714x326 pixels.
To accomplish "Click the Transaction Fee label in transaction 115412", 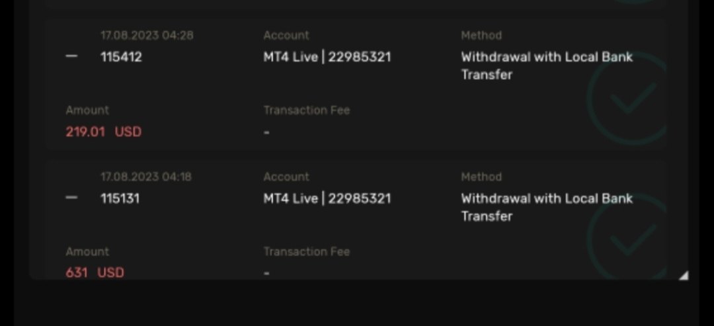I will [x=306, y=110].
